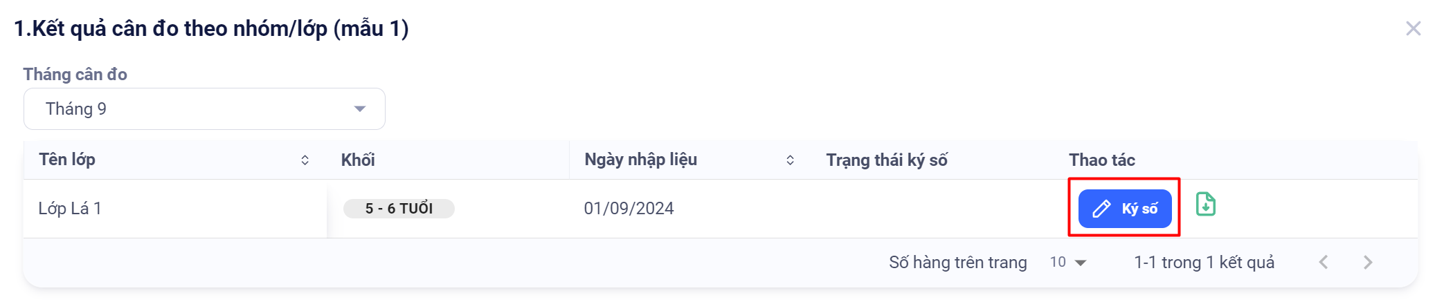Expand the rows-per-page selector showing 10

(x=1068, y=263)
